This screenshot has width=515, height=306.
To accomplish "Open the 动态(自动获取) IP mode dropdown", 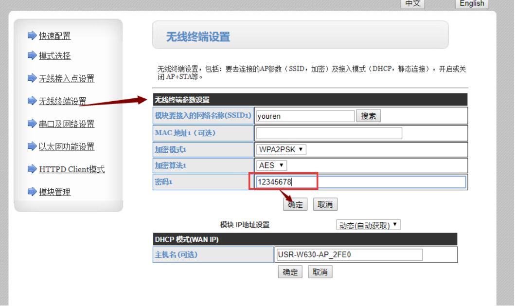I will 368,225.
